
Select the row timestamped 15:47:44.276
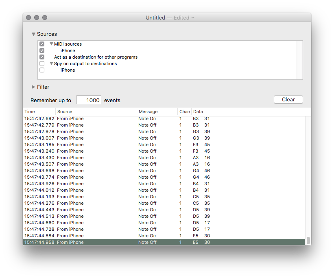coord(164,203)
